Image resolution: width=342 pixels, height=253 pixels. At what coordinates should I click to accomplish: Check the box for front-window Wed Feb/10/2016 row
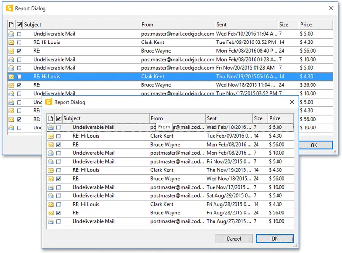coord(58,127)
